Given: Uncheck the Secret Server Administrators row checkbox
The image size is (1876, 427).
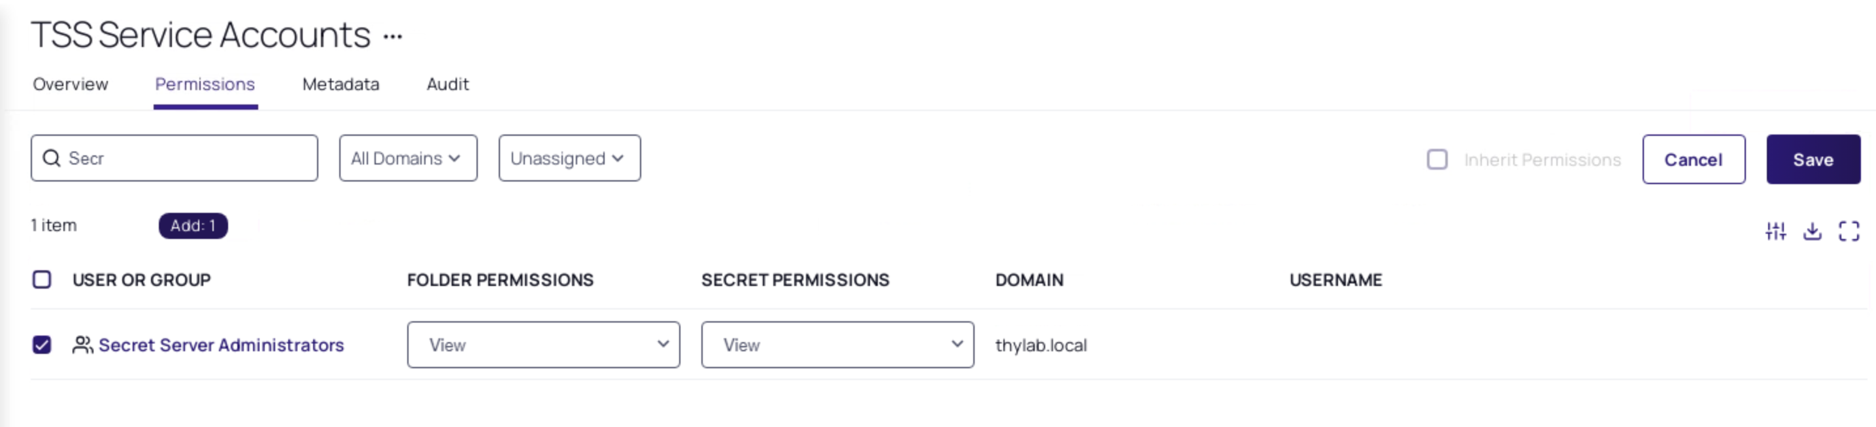Looking at the screenshot, I should [x=42, y=345].
